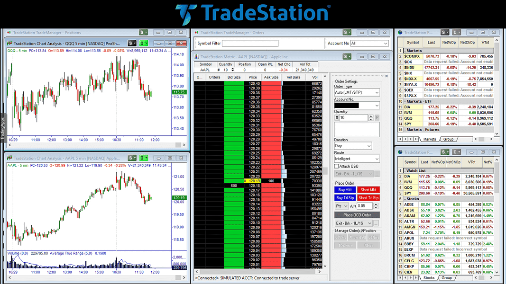Open S link button in Markets RadarScreen window
The width and height of the screenshot is (506, 284).
(x=445, y=32)
